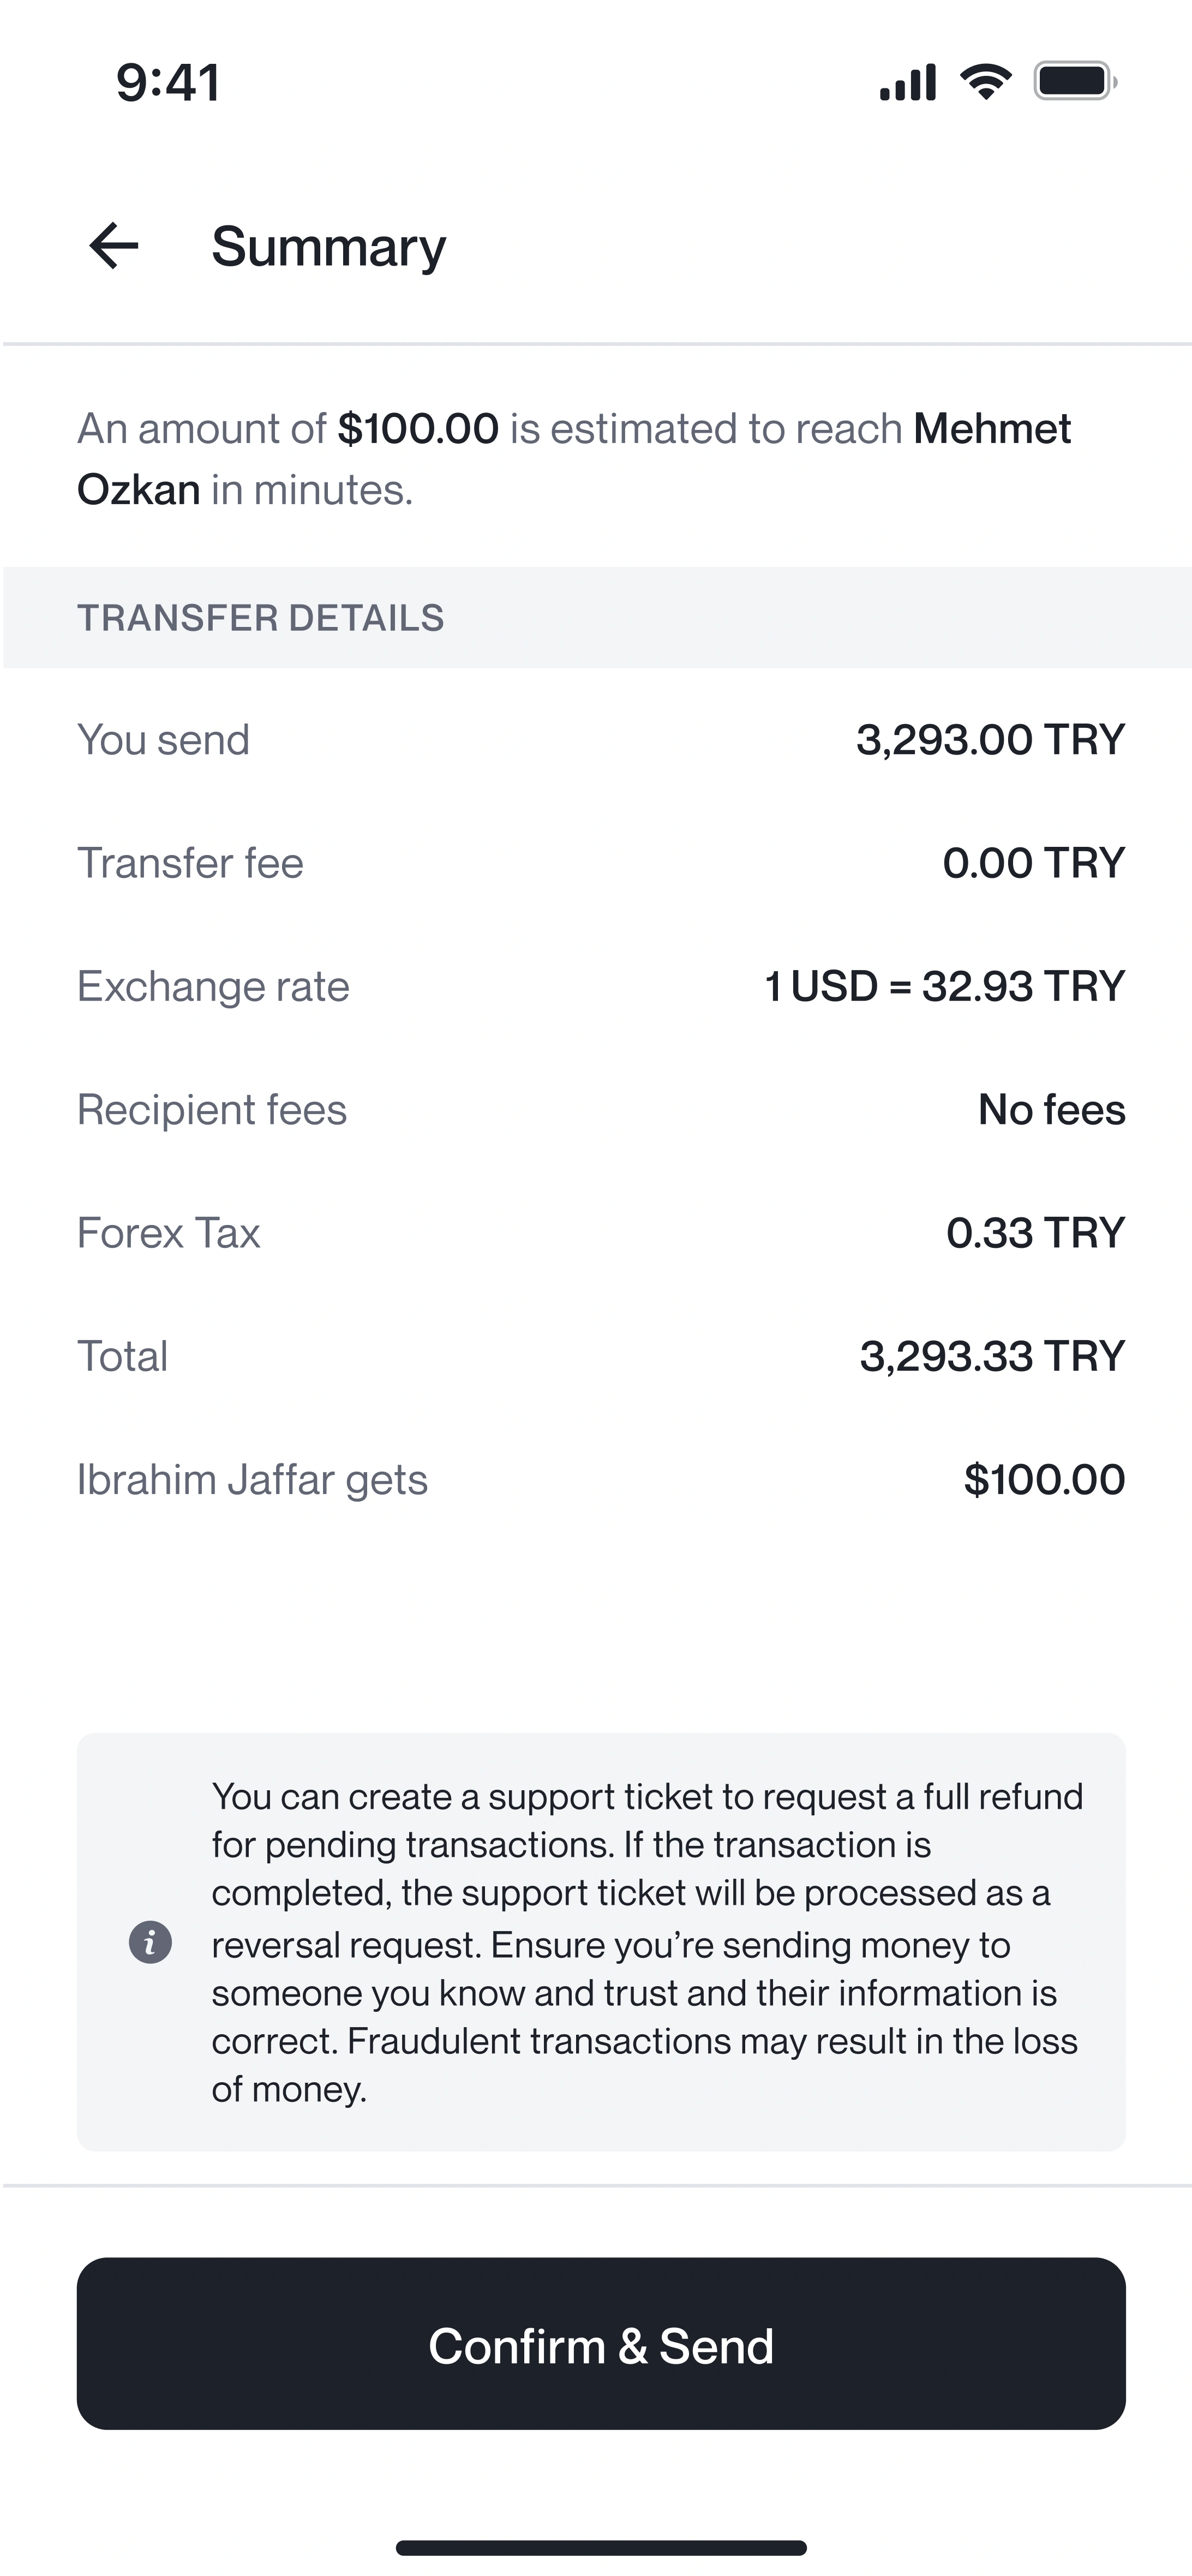Tap the Wi-Fi status icon
Screen dimensions: 1192x2576
pyautogui.click(x=985, y=82)
